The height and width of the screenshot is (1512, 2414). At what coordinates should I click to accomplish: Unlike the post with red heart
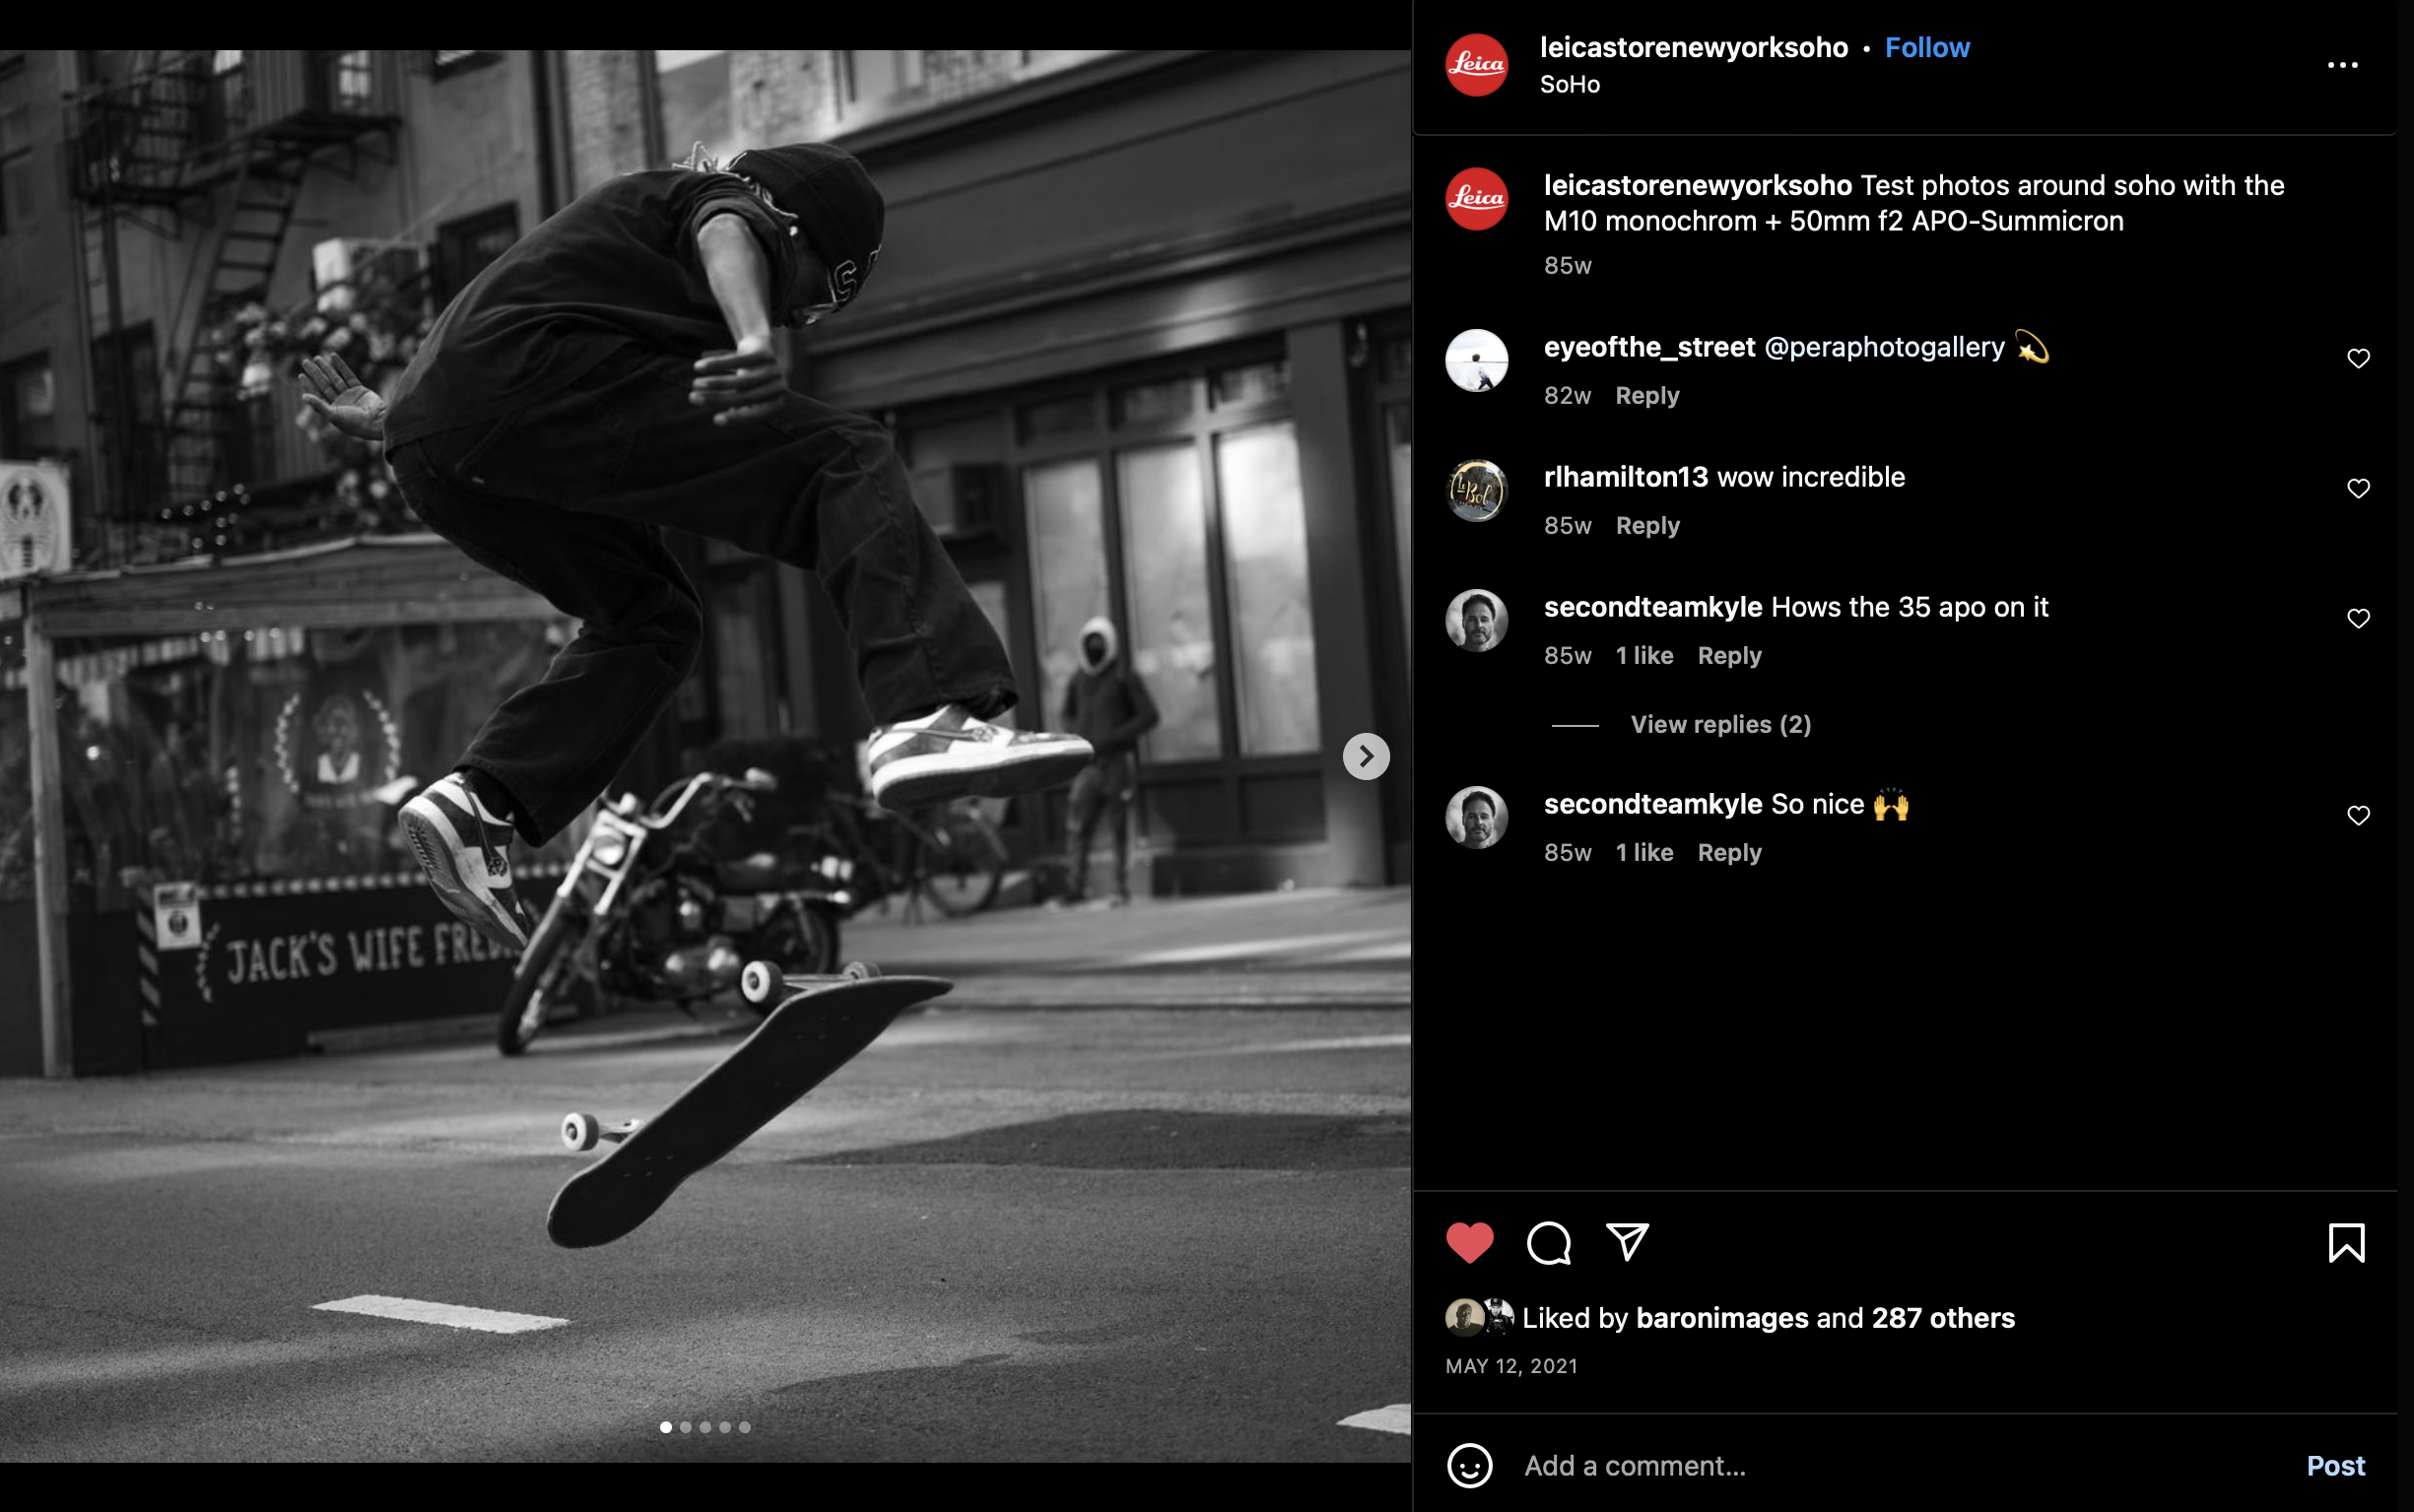pyautogui.click(x=1469, y=1243)
